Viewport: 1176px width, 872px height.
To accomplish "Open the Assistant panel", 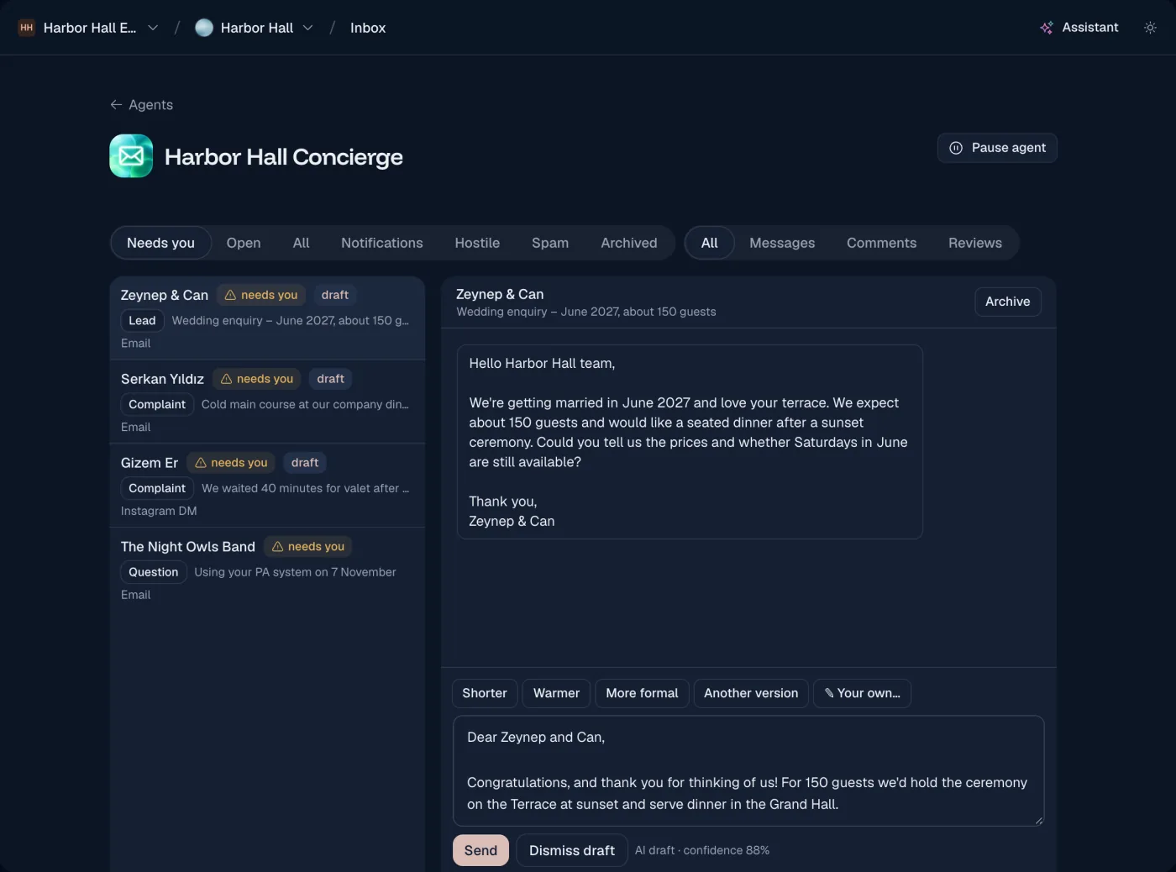I will tap(1079, 28).
